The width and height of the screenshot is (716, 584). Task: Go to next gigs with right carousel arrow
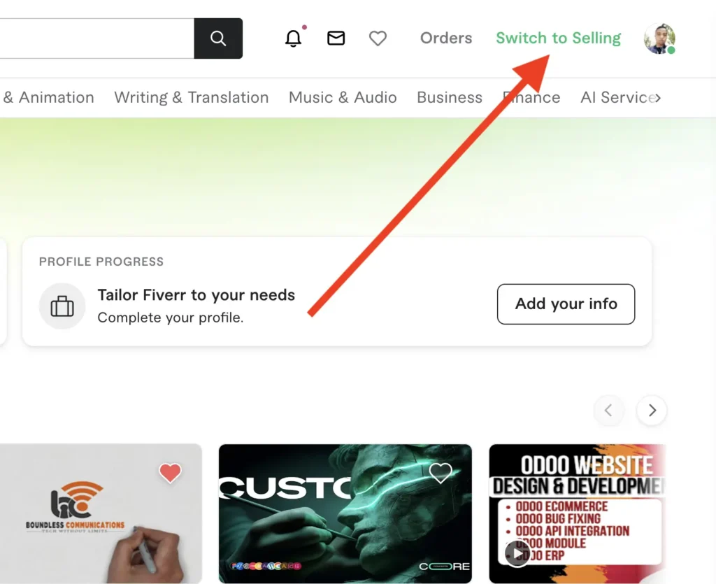(x=652, y=410)
